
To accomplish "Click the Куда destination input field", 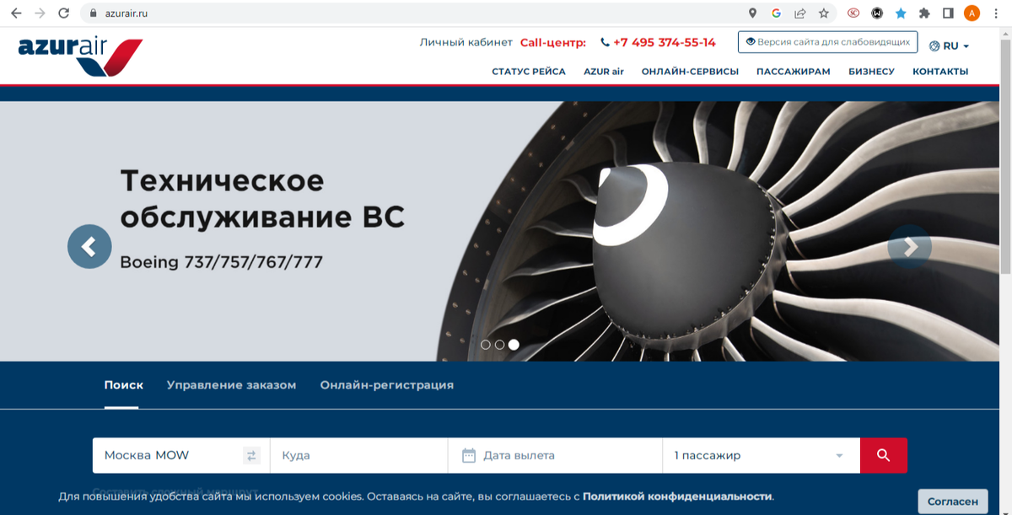I will pos(359,455).
